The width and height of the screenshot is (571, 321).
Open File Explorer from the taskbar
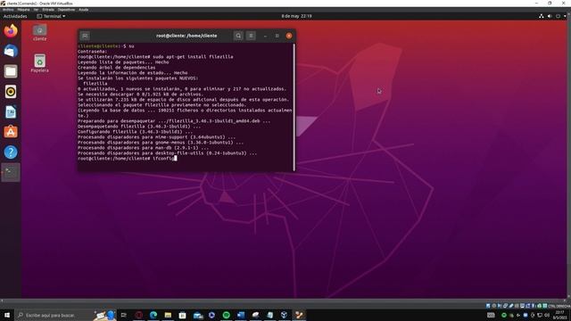pos(168,315)
